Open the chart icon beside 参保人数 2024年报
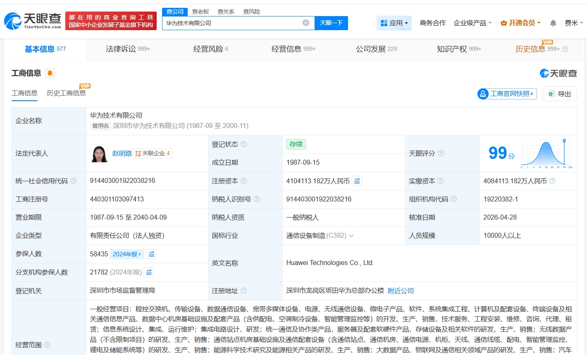This screenshot has height=355, width=587. [x=152, y=254]
